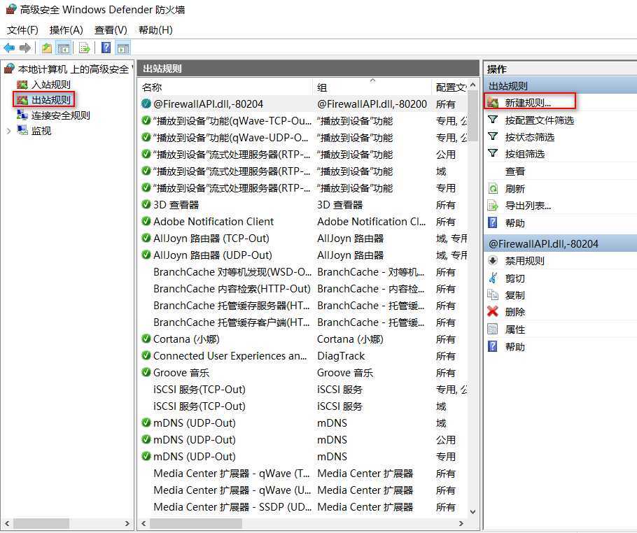Click the copy action icon
637x533 pixels.
[x=493, y=294]
